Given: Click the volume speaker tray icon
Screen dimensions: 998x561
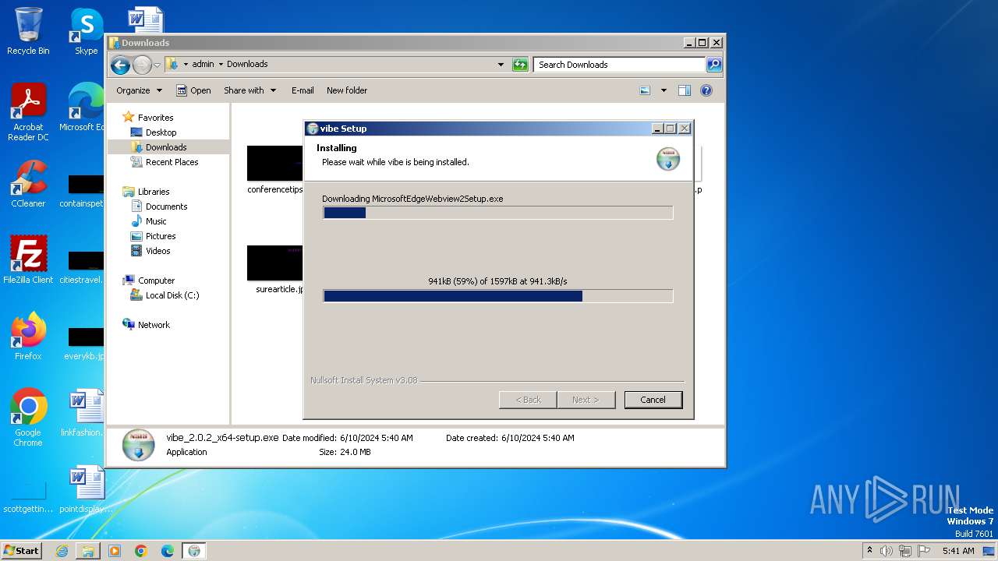Looking at the screenshot, I should coord(887,551).
